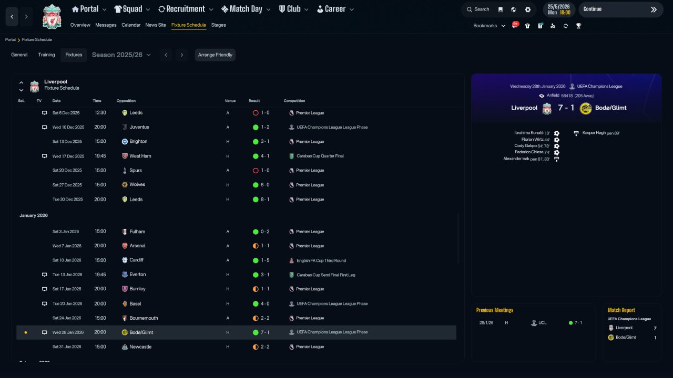Screen dimensions: 673x378
Task: Click the TV icon on the Everton row
Action: pyautogui.click(x=45, y=275)
